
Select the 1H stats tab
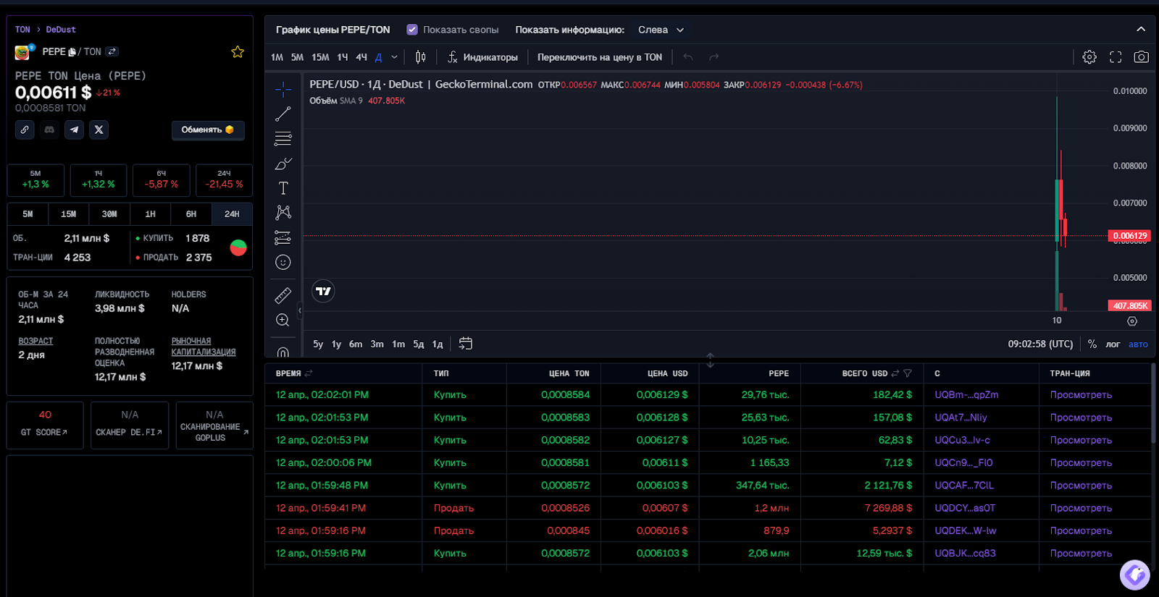point(150,214)
